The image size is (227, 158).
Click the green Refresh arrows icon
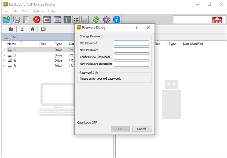(x=96, y=20)
